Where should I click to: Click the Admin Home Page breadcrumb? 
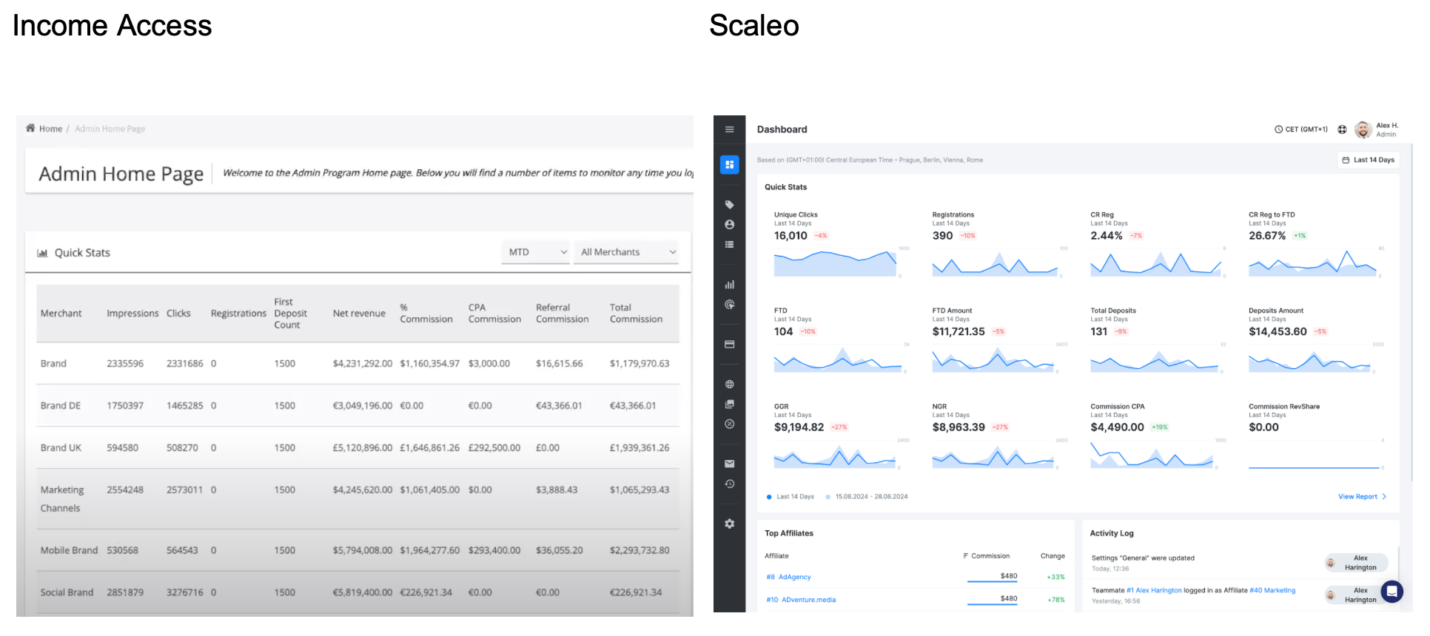(x=110, y=129)
